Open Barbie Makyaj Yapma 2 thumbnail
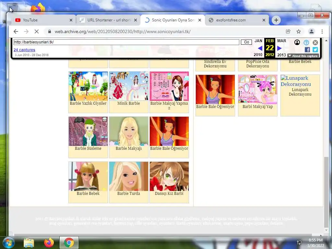 [x=169, y=86]
